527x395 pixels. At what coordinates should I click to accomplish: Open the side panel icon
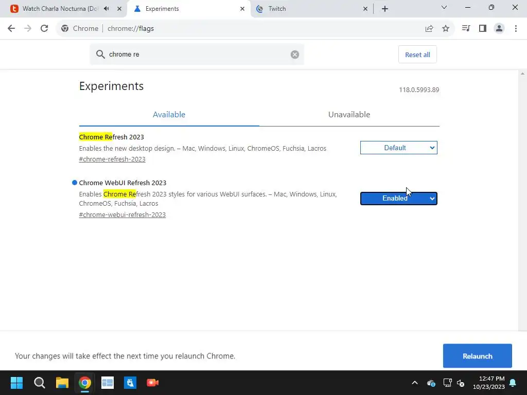(x=483, y=29)
